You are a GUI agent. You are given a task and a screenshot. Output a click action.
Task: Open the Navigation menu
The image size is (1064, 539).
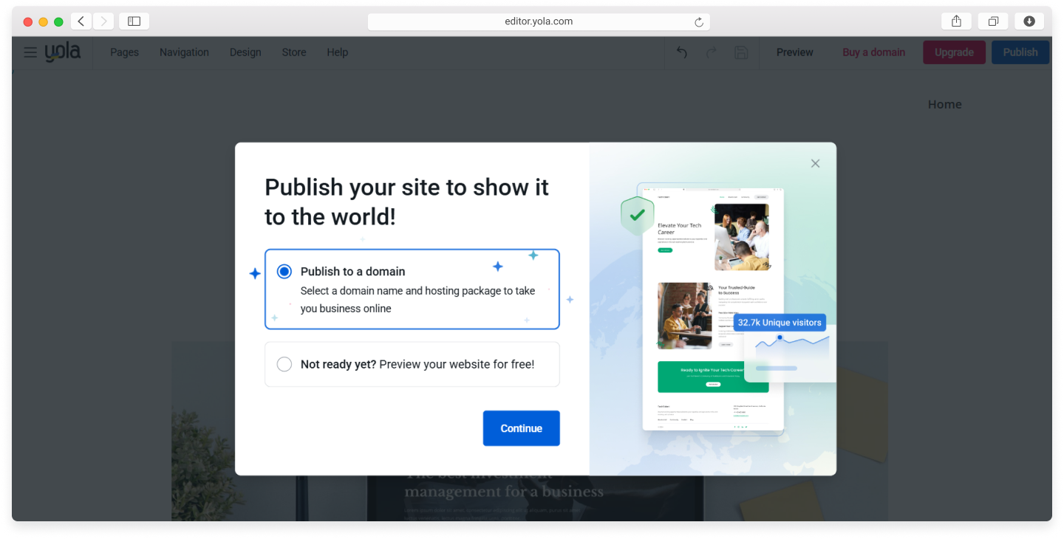[184, 52]
